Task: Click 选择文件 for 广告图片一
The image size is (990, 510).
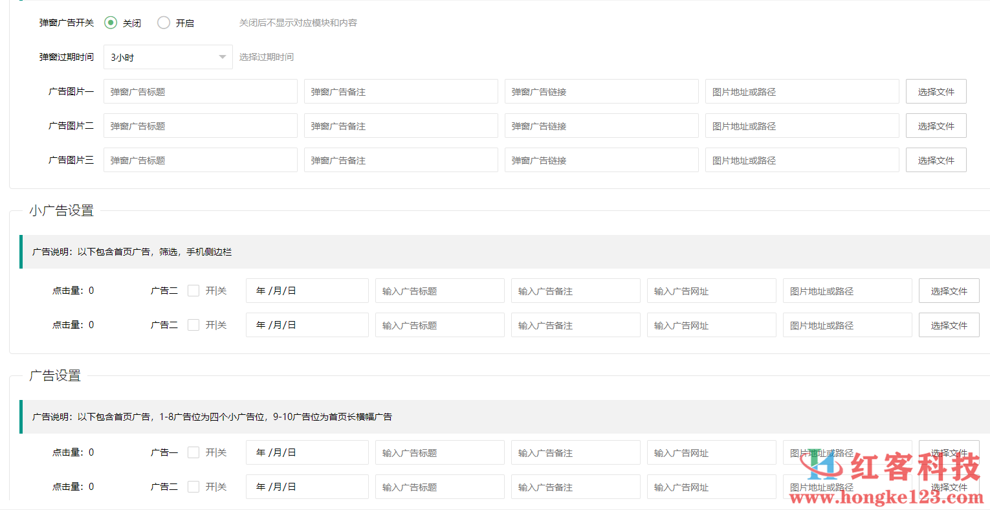Action: pyautogui.click(x=936, y=91)
